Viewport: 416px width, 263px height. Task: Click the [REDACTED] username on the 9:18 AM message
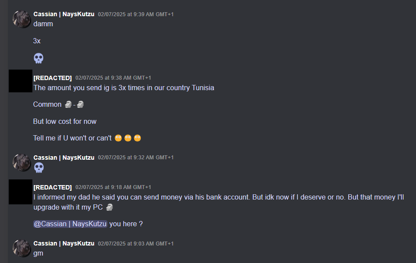pyautogui.click(x=52, y=187)
